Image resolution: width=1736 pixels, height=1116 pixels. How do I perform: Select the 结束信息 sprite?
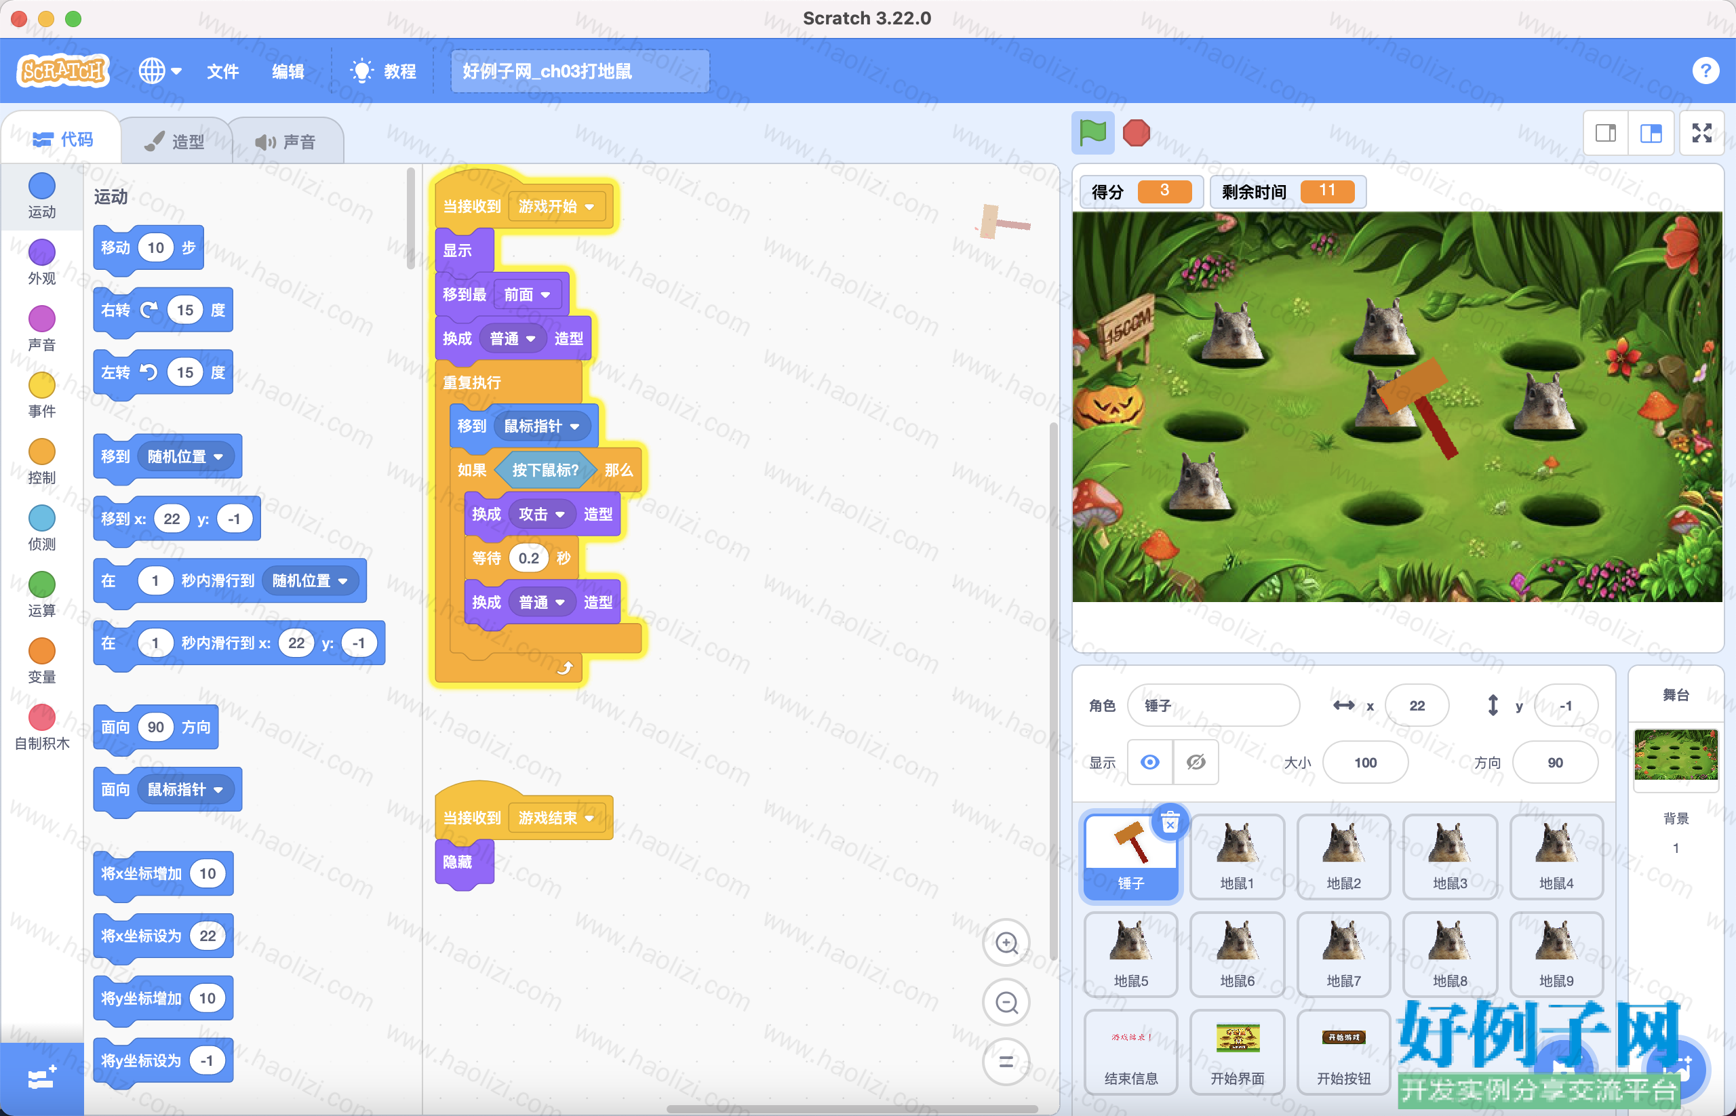[1130, 1052]
